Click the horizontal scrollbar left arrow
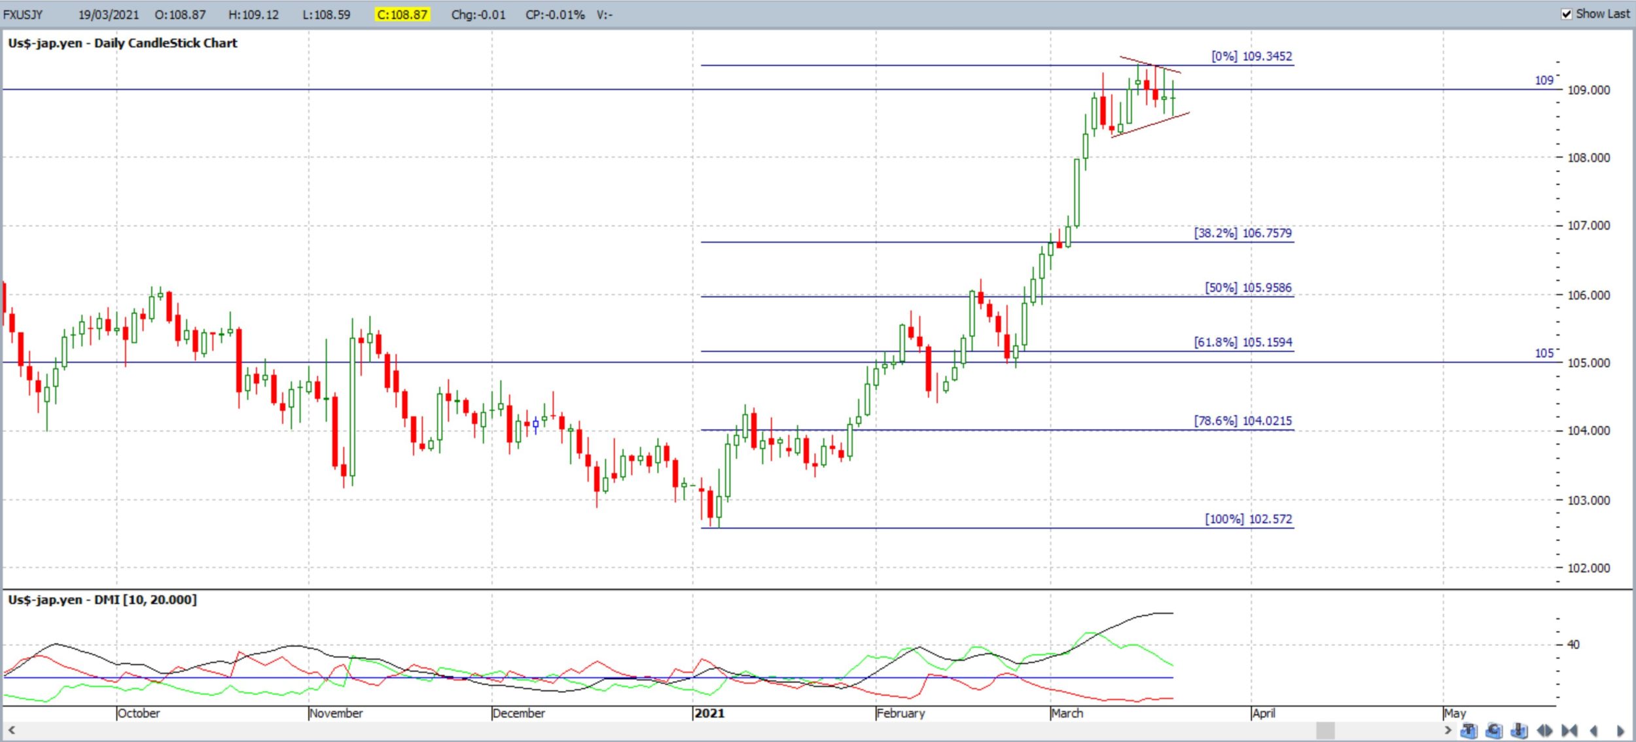 tap(11, 730)
